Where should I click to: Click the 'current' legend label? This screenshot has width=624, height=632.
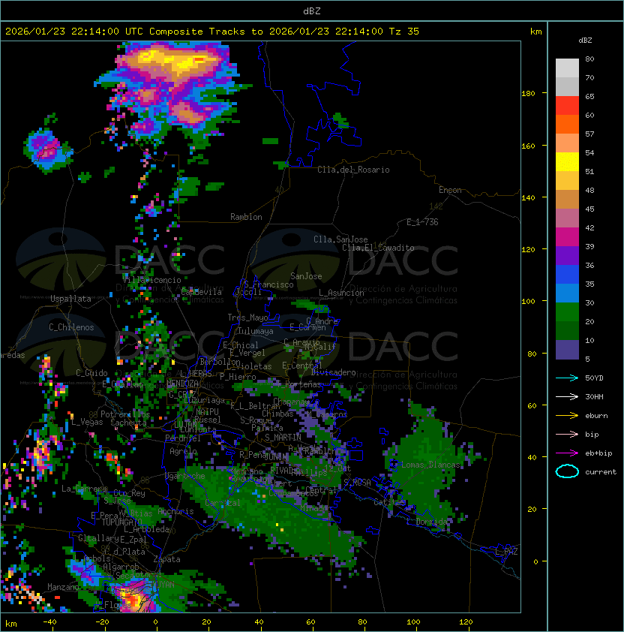[601, 472]
